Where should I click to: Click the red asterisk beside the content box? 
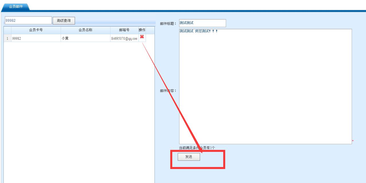click(x=353, y=141)
